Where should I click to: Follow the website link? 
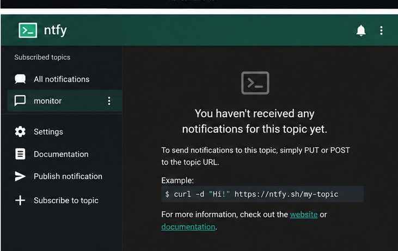pos(304,215)
